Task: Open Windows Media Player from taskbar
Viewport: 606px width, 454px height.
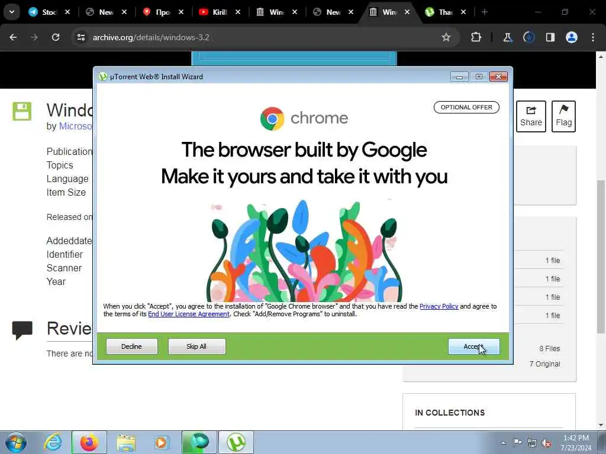Action: coord(162,442)
